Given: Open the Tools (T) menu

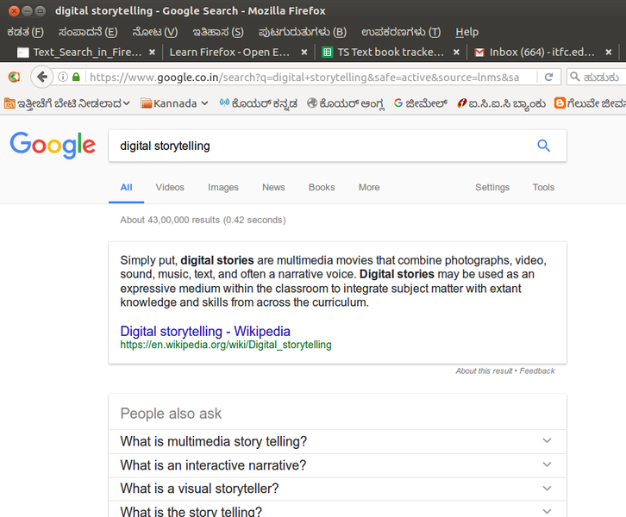Looking at the screenshot, I should [x=401, y=32].
